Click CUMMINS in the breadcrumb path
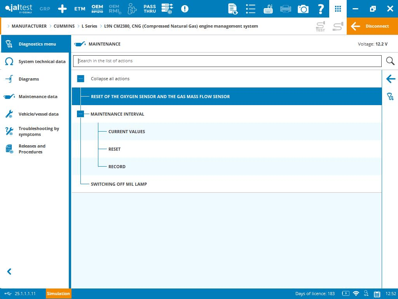 point(64,26)
